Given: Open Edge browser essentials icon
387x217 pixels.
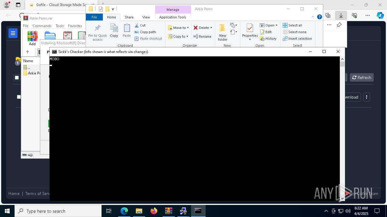Looking at the screenshot, I should [354, 15].
